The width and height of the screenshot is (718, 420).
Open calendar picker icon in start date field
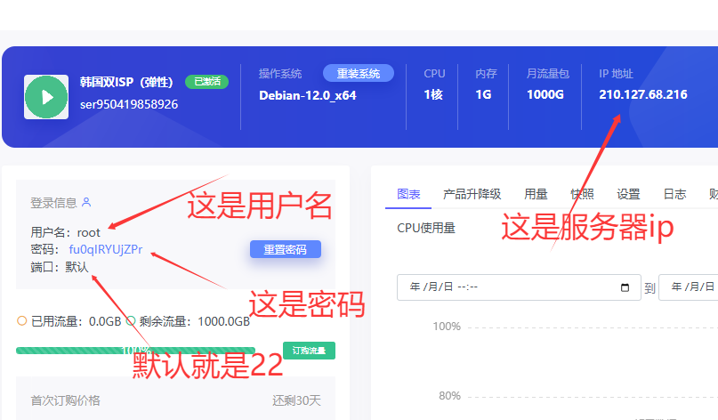click(x=625, y=287)
